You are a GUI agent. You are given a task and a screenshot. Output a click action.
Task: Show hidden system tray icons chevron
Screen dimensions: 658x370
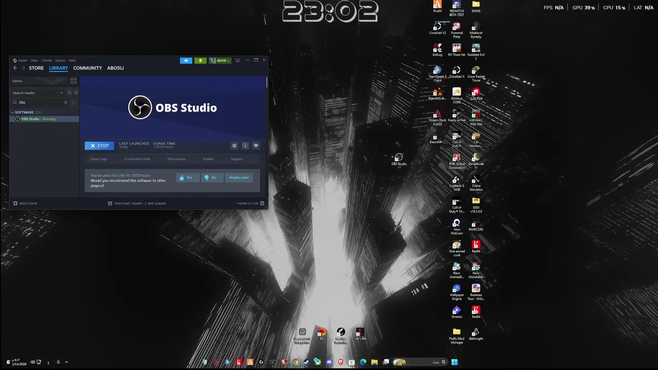(66, 362)
